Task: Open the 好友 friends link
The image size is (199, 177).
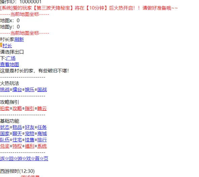Action: pyautogui.click(x=30, y=127)
